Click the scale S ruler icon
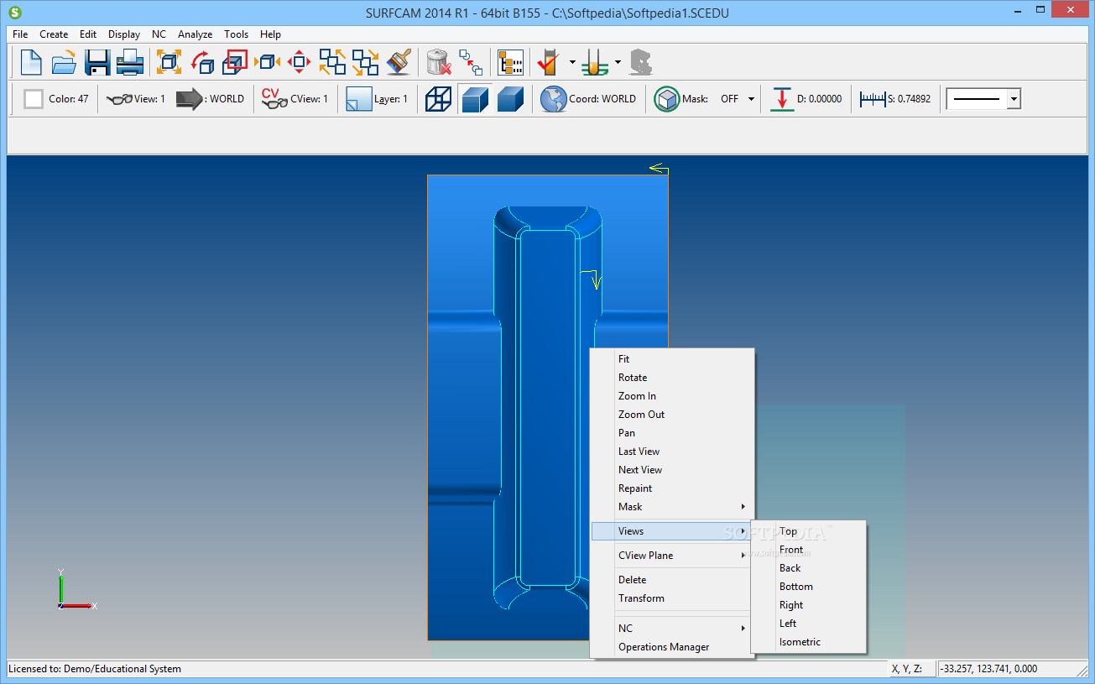1095x684 pixels. [x=873, y=99]
